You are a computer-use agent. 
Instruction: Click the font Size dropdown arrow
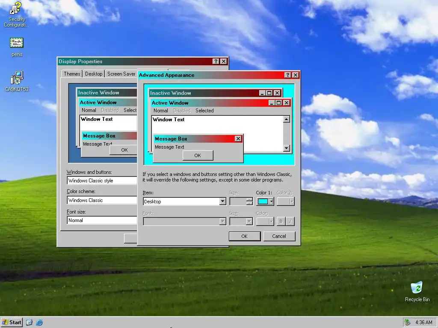[x=249, y=222]
